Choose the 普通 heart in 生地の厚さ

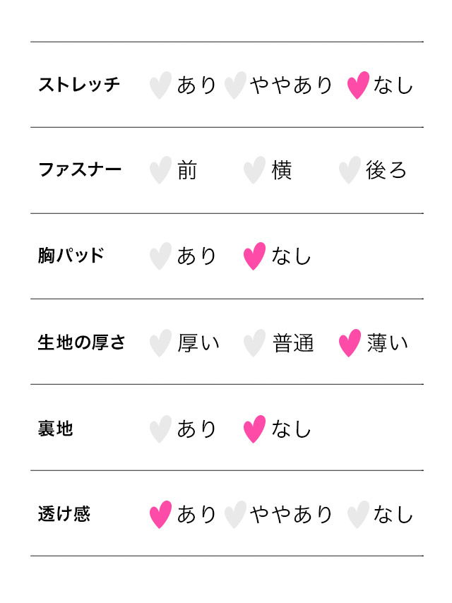coord(254,343)
